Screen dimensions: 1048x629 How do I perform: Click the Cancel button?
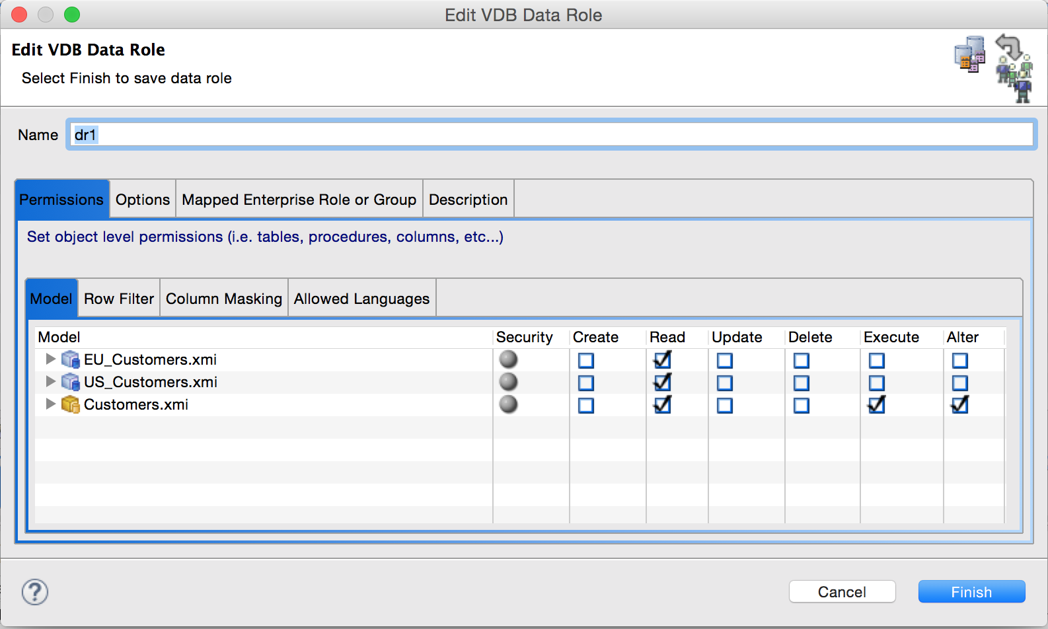842,592
